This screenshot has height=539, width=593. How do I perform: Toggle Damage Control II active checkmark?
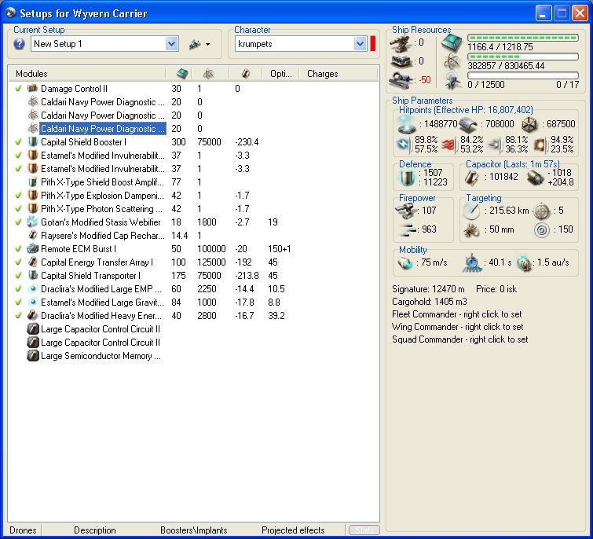18,89
